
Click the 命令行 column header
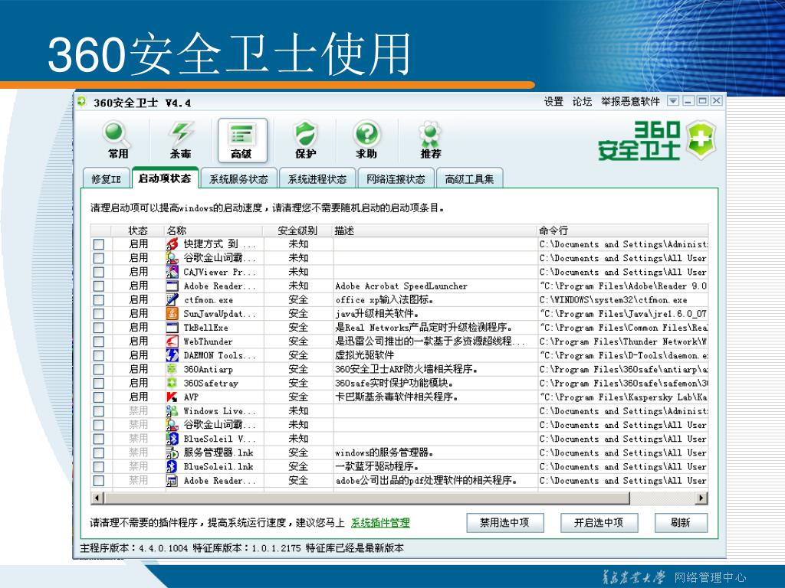click(x=622, y=230)
